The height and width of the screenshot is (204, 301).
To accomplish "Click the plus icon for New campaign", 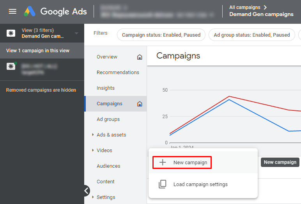I will [x=163, y=162].
